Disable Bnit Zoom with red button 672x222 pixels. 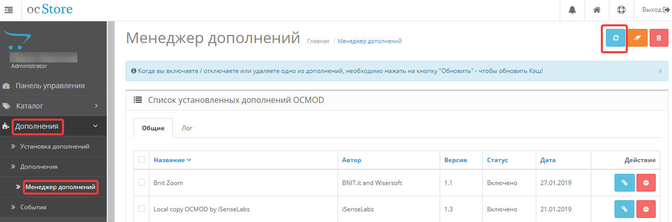(x=646, y=182)
